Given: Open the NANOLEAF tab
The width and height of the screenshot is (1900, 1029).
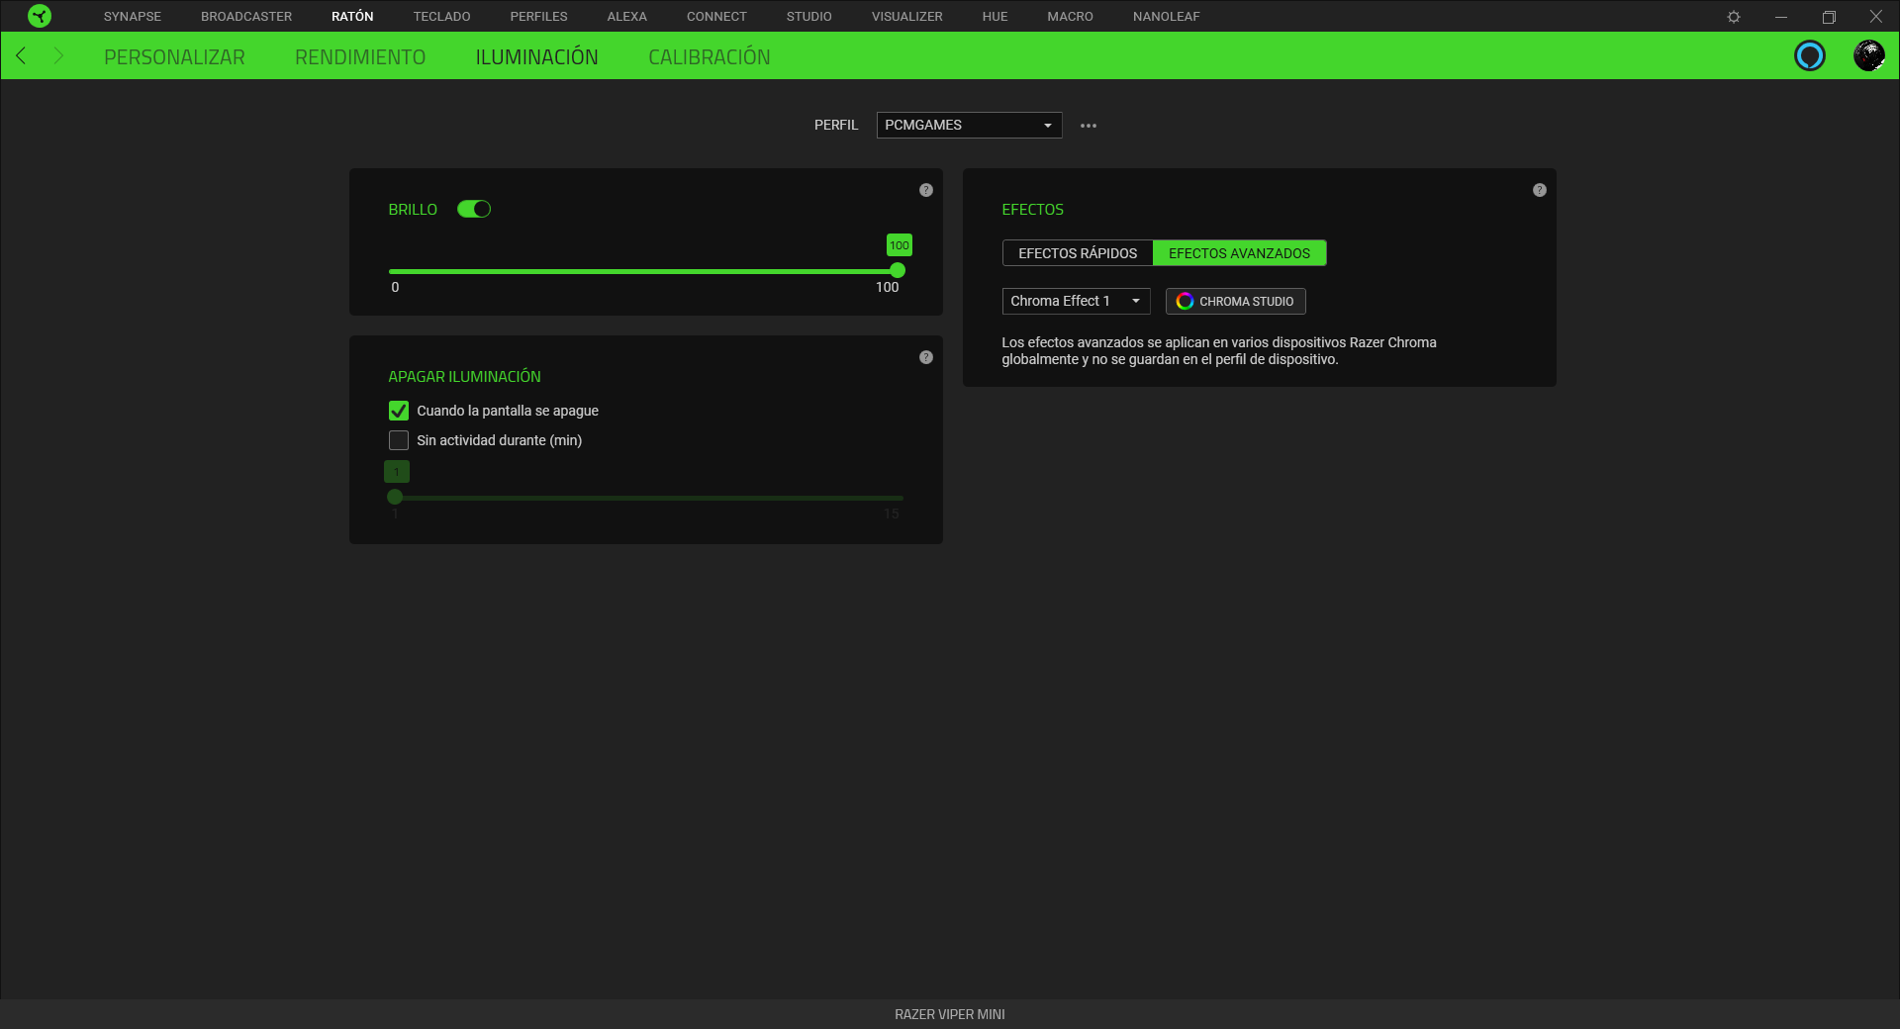Looking at the screenshot, I should pos(1166,17).
